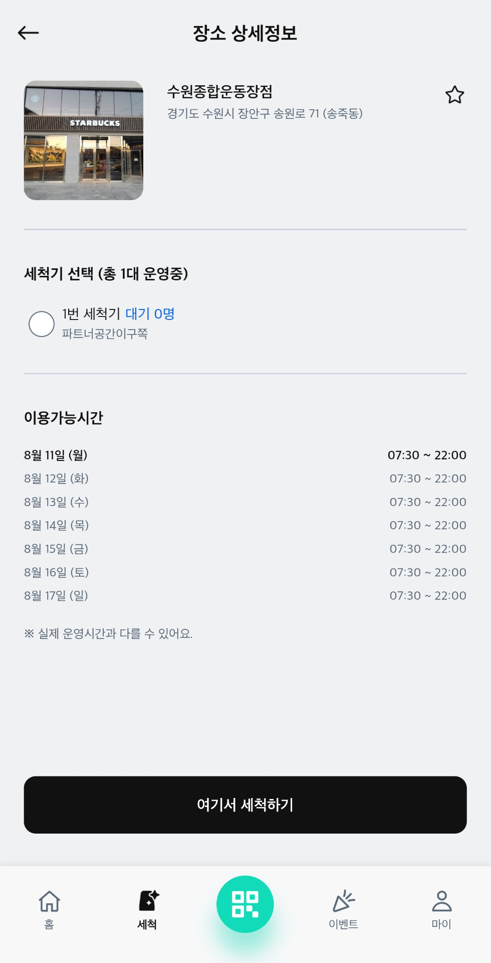
Task: Tap the store address text
Action: point(265,114)
